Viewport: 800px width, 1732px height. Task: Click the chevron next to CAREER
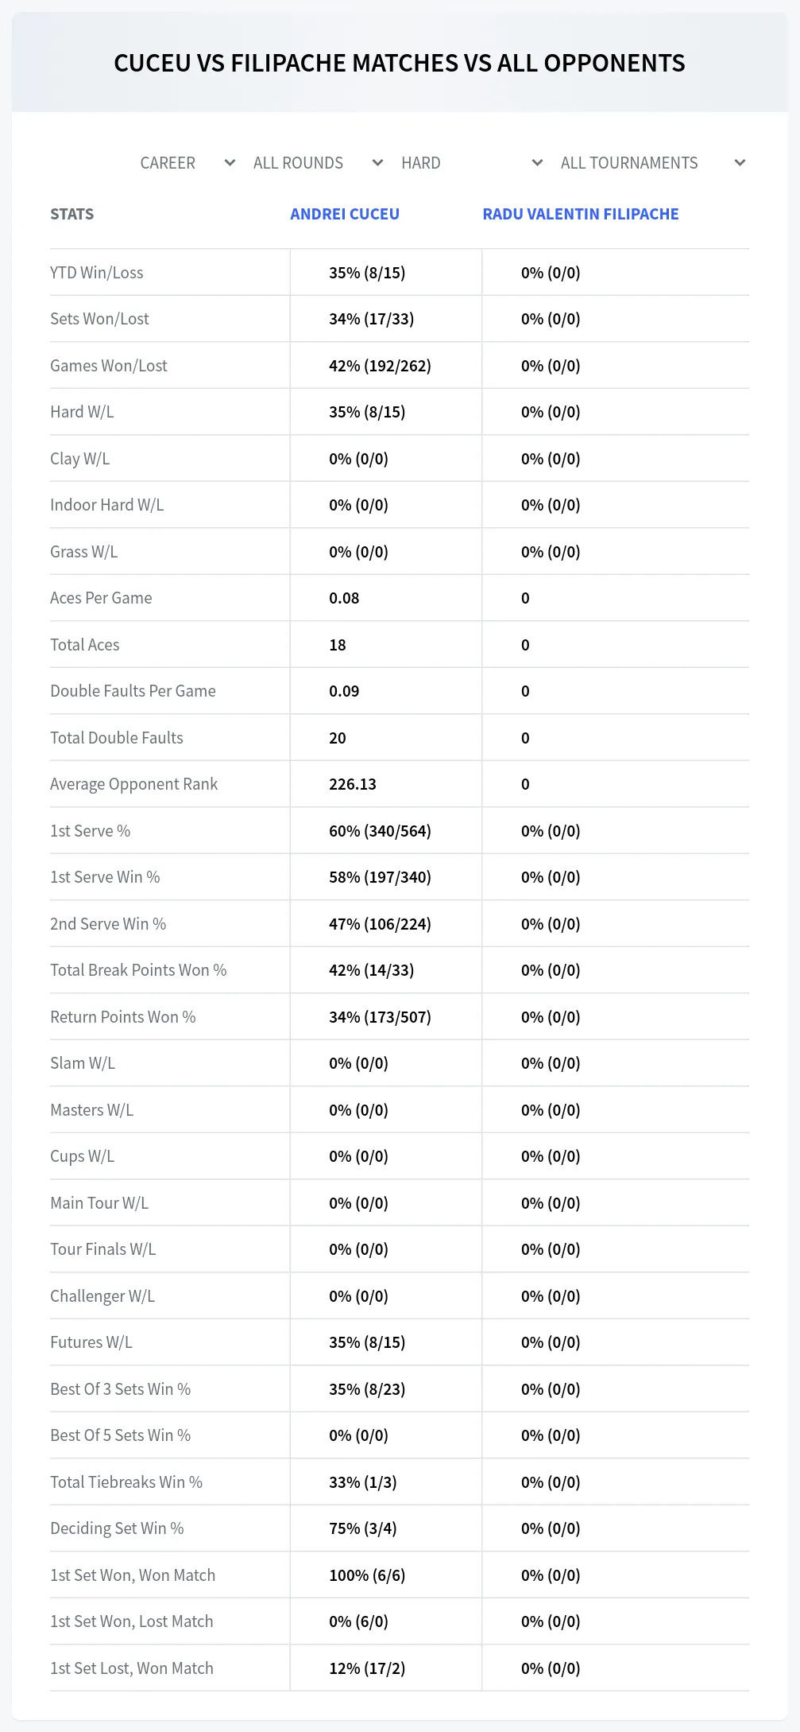click(x=230, y=163)
